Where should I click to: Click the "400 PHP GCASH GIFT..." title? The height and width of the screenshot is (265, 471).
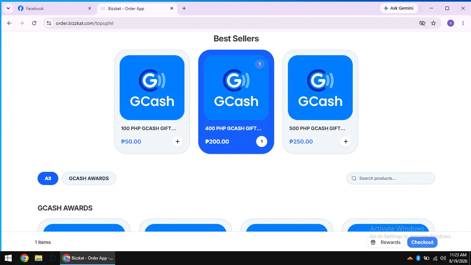click(233, 128)
